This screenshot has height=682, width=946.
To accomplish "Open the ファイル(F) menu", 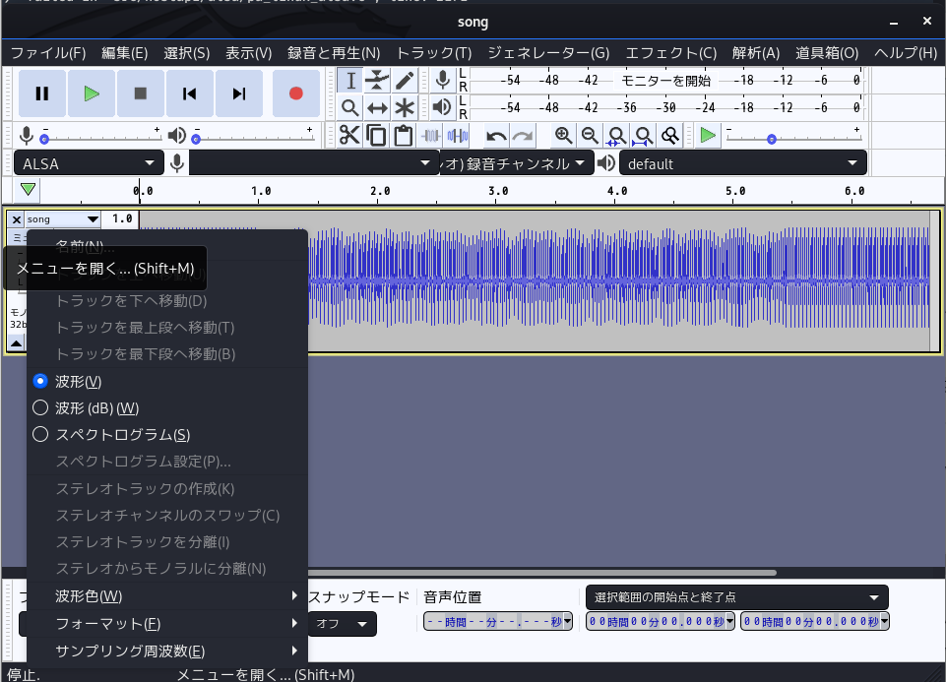I will coord(48,53).
